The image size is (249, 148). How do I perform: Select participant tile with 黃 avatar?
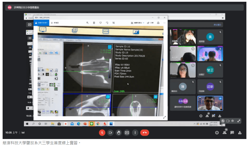click(210, 37)
